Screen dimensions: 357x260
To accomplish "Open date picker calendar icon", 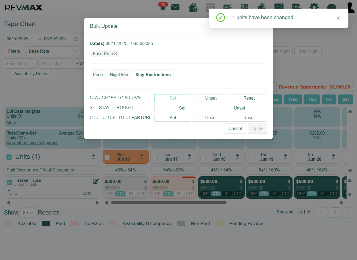I will click(x=76, y=39).
